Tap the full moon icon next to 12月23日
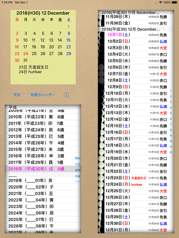 click(x=101, y=178)
